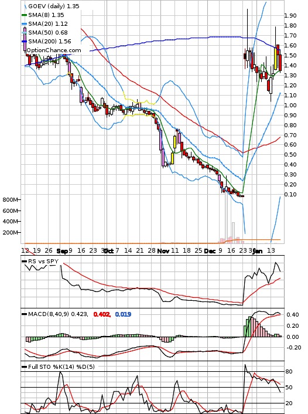Click the MACD(8,40,9) 0.423 label

tap(58, 314)
